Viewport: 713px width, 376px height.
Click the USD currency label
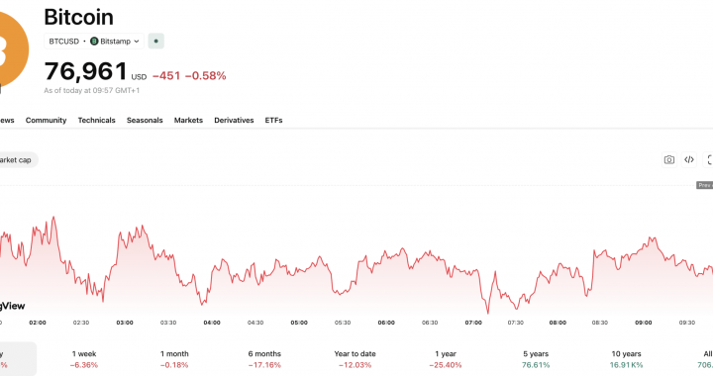pyautogui.click(x=139, y=77)
